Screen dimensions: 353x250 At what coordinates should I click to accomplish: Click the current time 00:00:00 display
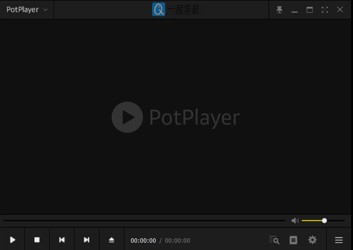143,241
